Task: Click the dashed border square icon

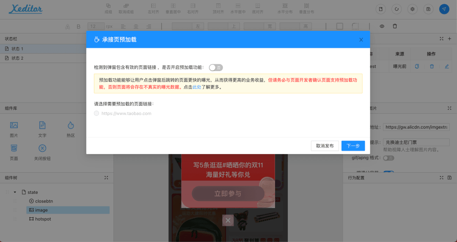Action: (x=355, y=26)
